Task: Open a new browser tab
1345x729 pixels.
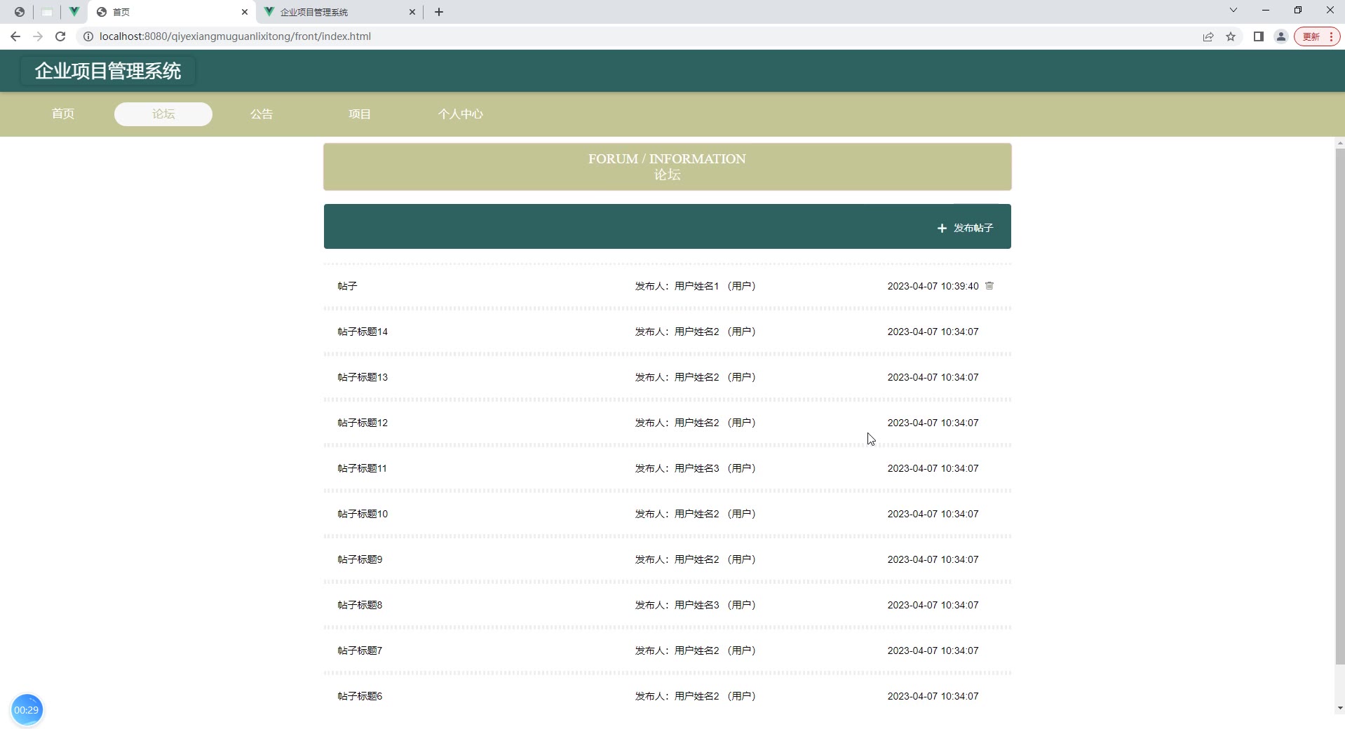Action: [439, 12]
